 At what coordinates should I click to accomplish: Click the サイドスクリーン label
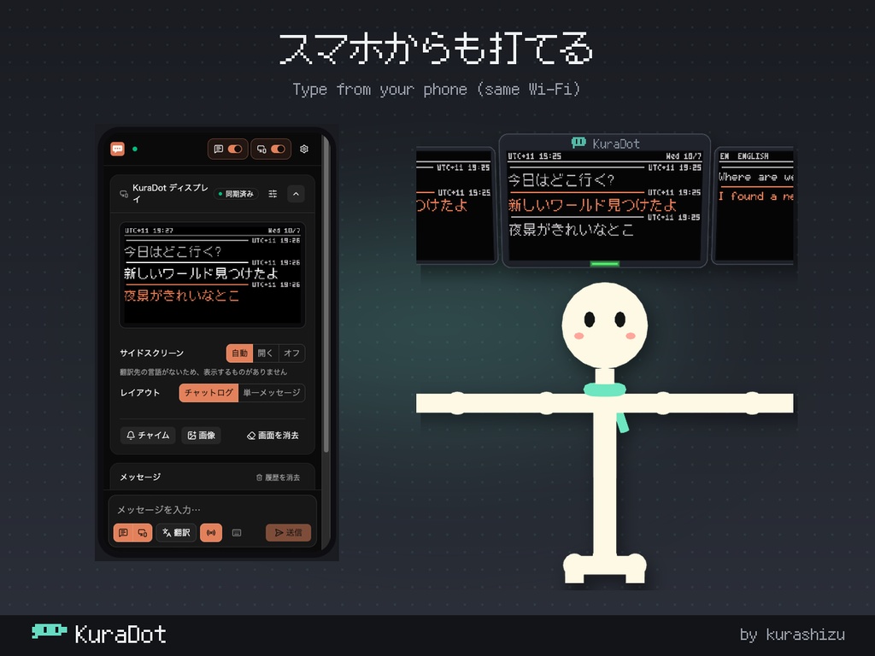152,353
